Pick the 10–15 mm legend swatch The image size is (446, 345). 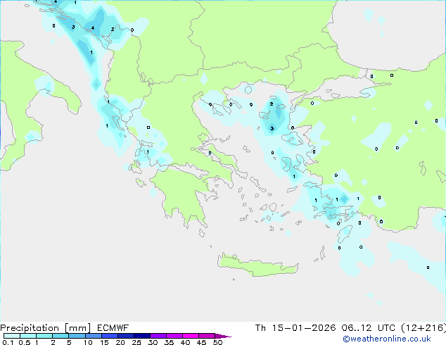[93, 336]
